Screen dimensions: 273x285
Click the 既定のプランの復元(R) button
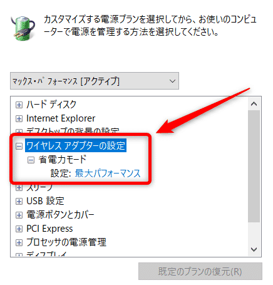[x=200, y=271]
